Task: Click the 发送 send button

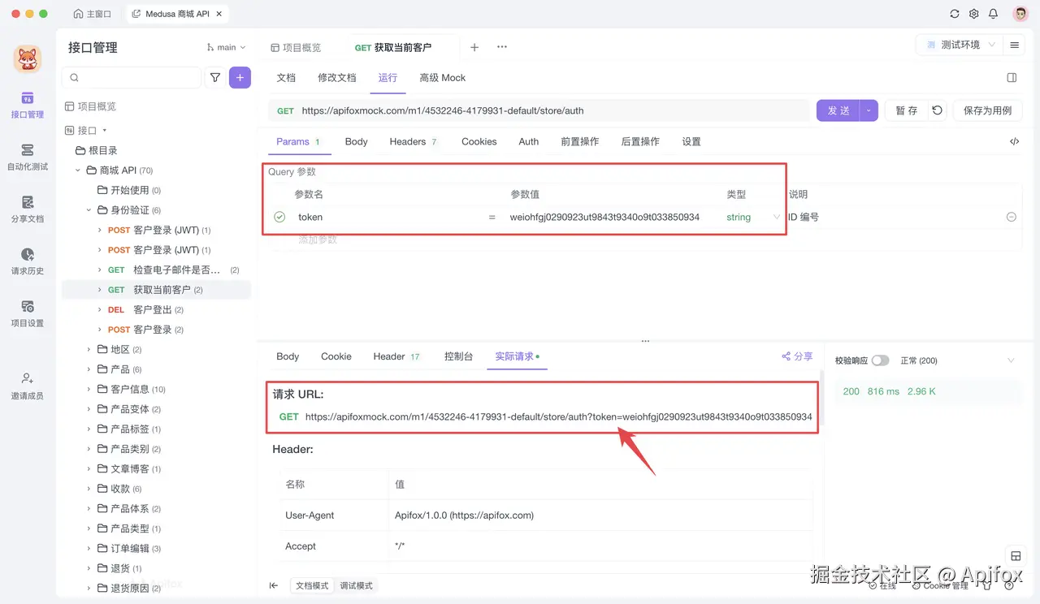Action: point(838,110)
